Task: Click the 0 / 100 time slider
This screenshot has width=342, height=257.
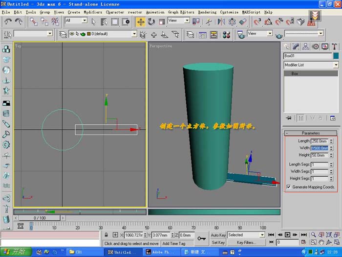Action: [x=40, y=218]
